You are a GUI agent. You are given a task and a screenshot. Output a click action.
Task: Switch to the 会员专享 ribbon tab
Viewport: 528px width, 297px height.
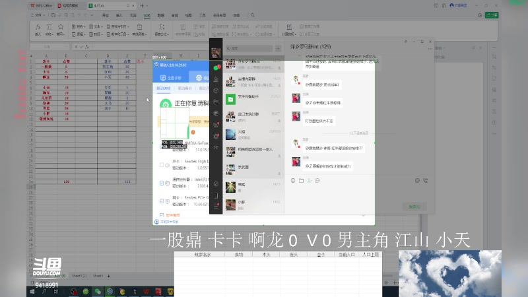click(x=220, y=15)
